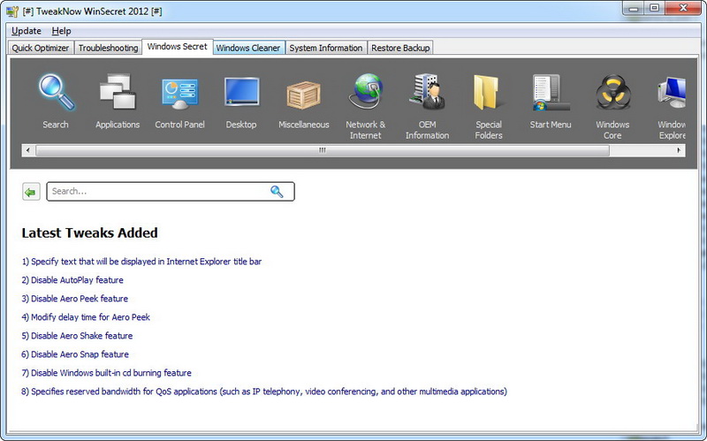
Task: Click the Latest Tweaks Added heading
Action: [90, 232]
